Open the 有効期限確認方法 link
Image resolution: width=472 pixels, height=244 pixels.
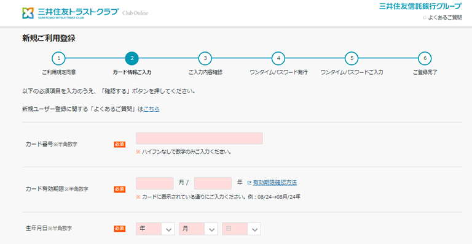275,183
